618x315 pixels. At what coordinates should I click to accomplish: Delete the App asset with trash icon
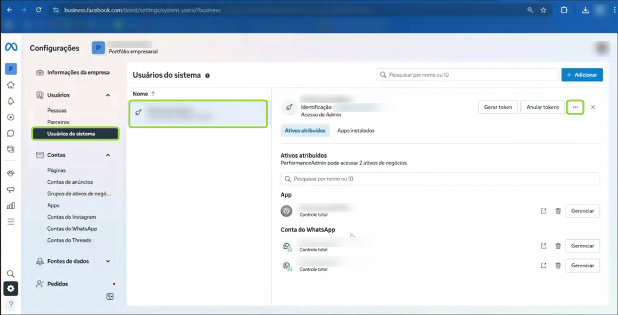558,211
